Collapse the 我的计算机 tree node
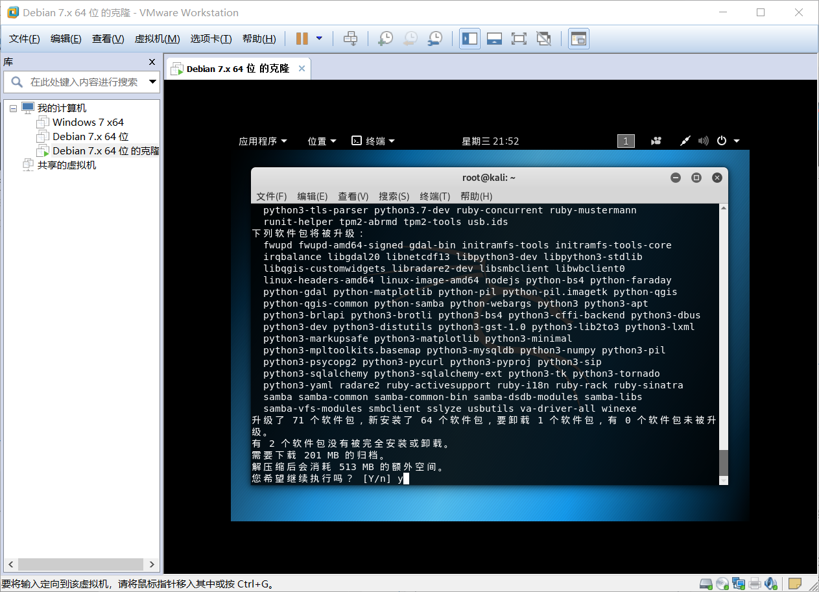Image resolution: width=819 pixels, height=592 pixels. pyautogui.click(x=13, y=108)
